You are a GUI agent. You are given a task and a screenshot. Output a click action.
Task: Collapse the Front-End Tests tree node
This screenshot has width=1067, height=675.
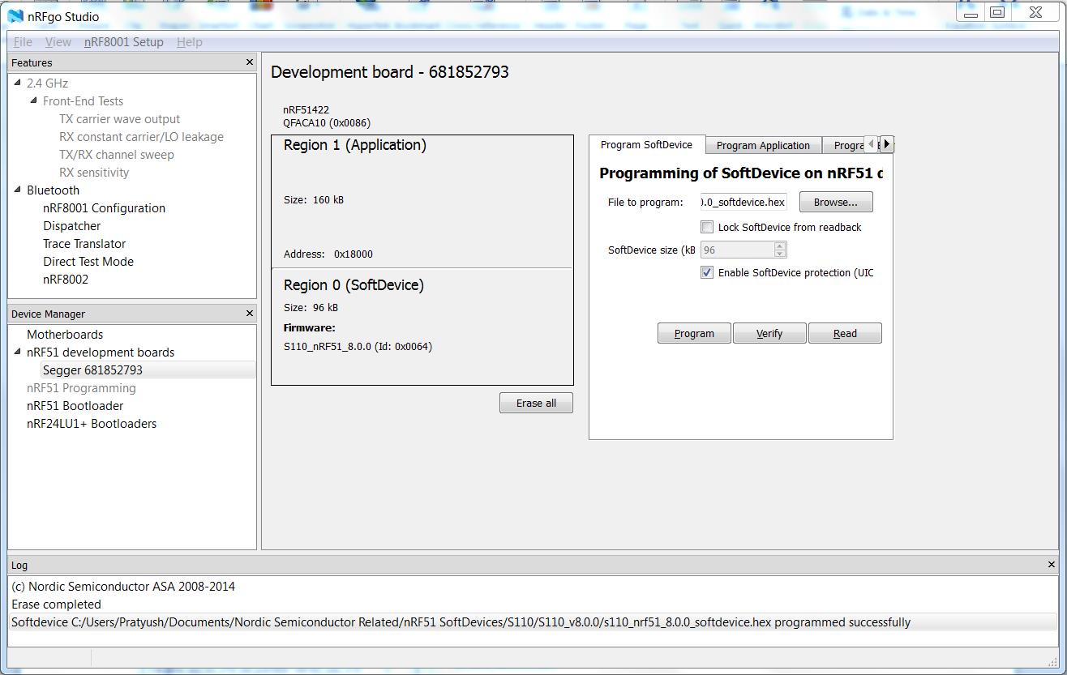[x=34, y=100]
